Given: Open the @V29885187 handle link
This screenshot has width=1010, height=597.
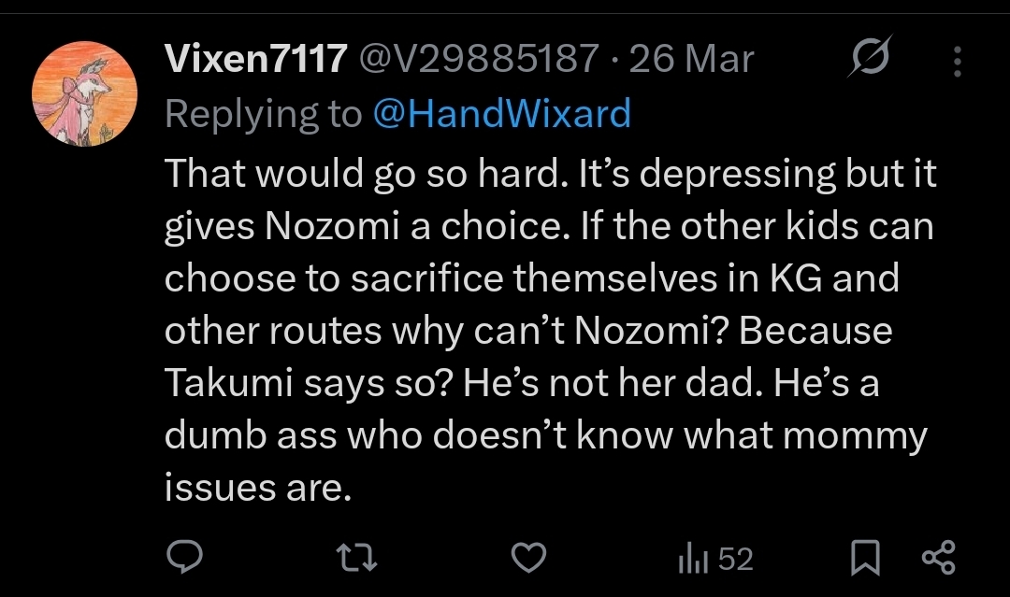Looking at the screenshot, I should [x=479, y=59].
